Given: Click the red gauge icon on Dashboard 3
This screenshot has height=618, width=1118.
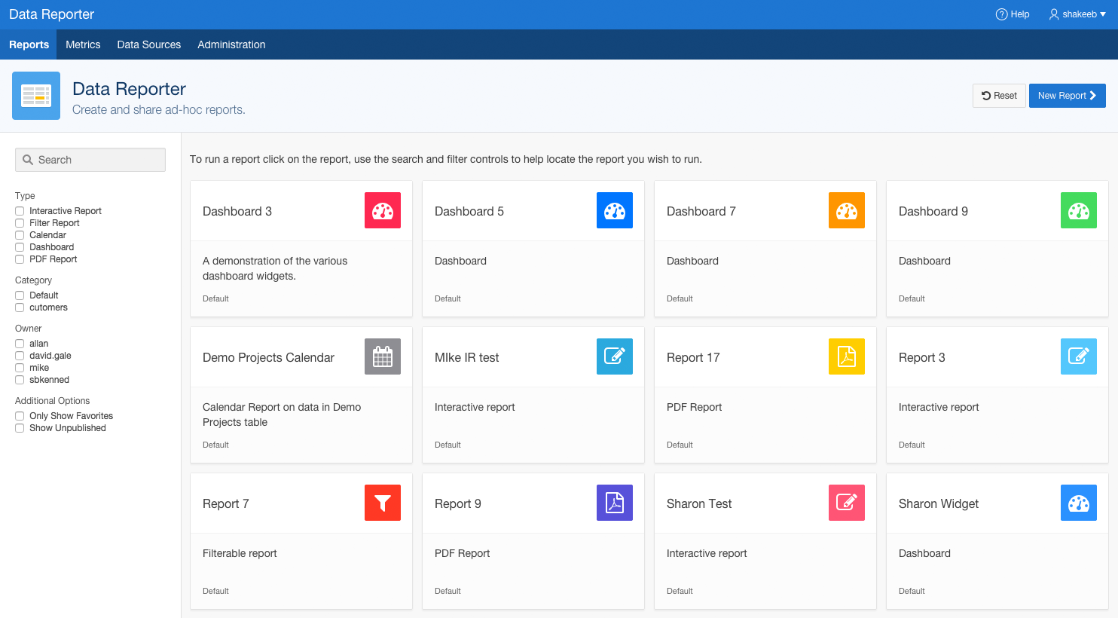Looking at the screenshot, I should coord(383,210).
